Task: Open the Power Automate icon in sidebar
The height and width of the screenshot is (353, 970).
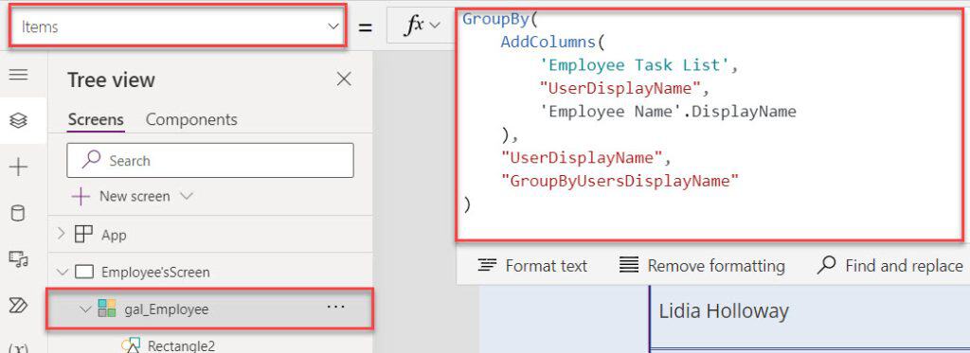Action: click(19, 306)
